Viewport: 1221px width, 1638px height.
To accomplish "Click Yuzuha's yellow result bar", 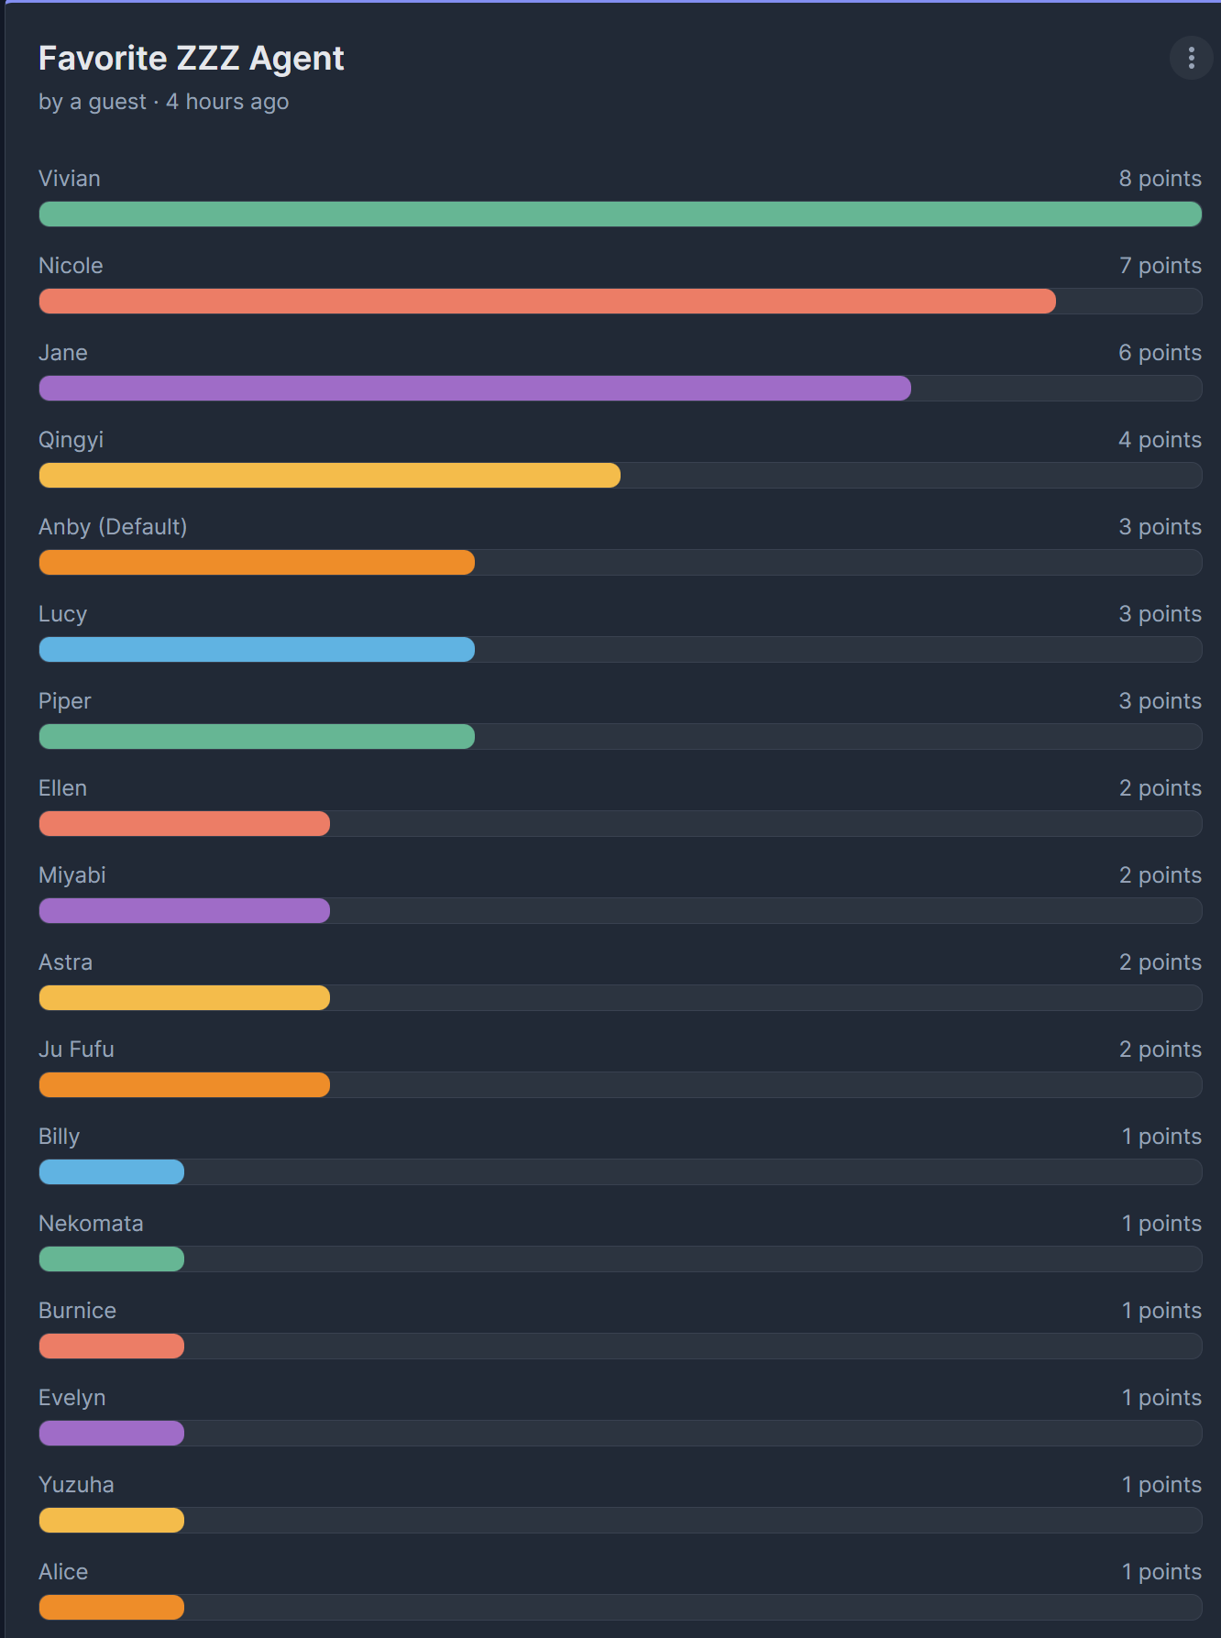I will point(112,1521).
